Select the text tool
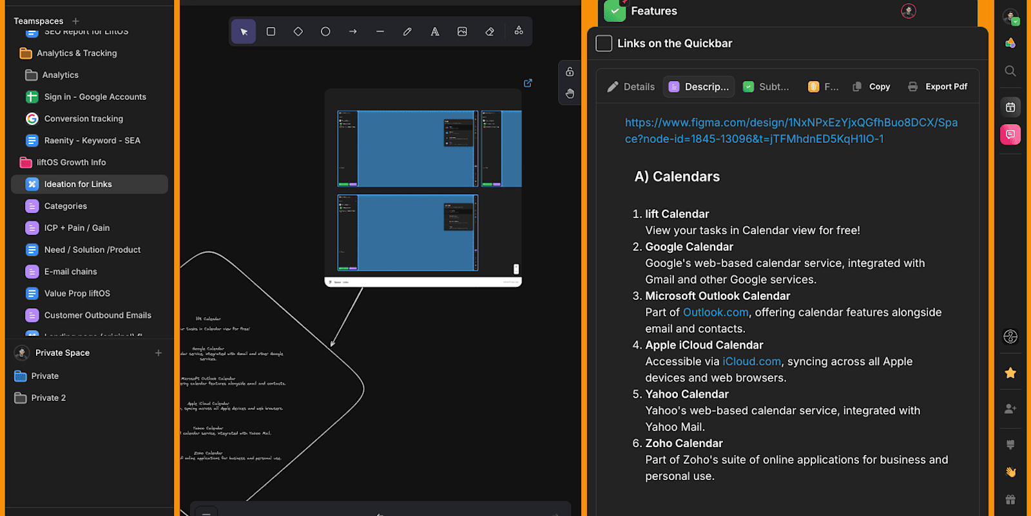Viewport: 1031px width, 516px height. (435, 32)
